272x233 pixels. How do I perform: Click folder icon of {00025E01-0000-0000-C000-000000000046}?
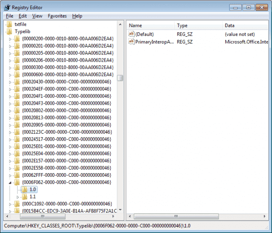17,146
